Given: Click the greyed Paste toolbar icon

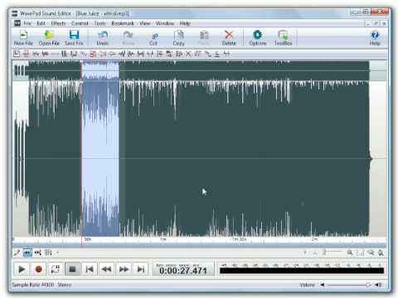Looking at the screenshot, I should click(x=204, y=38).
